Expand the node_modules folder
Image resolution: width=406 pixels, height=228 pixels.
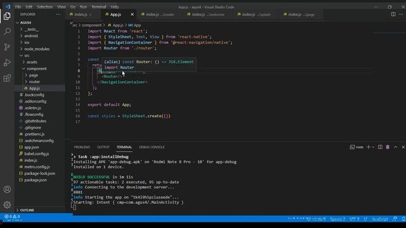[x=39, y=49]
